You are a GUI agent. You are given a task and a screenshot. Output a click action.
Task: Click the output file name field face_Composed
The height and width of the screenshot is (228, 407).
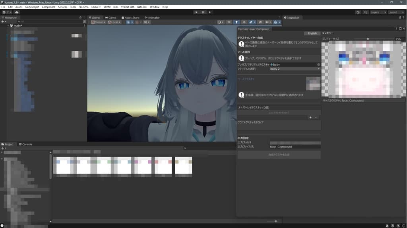coord(295,147)
